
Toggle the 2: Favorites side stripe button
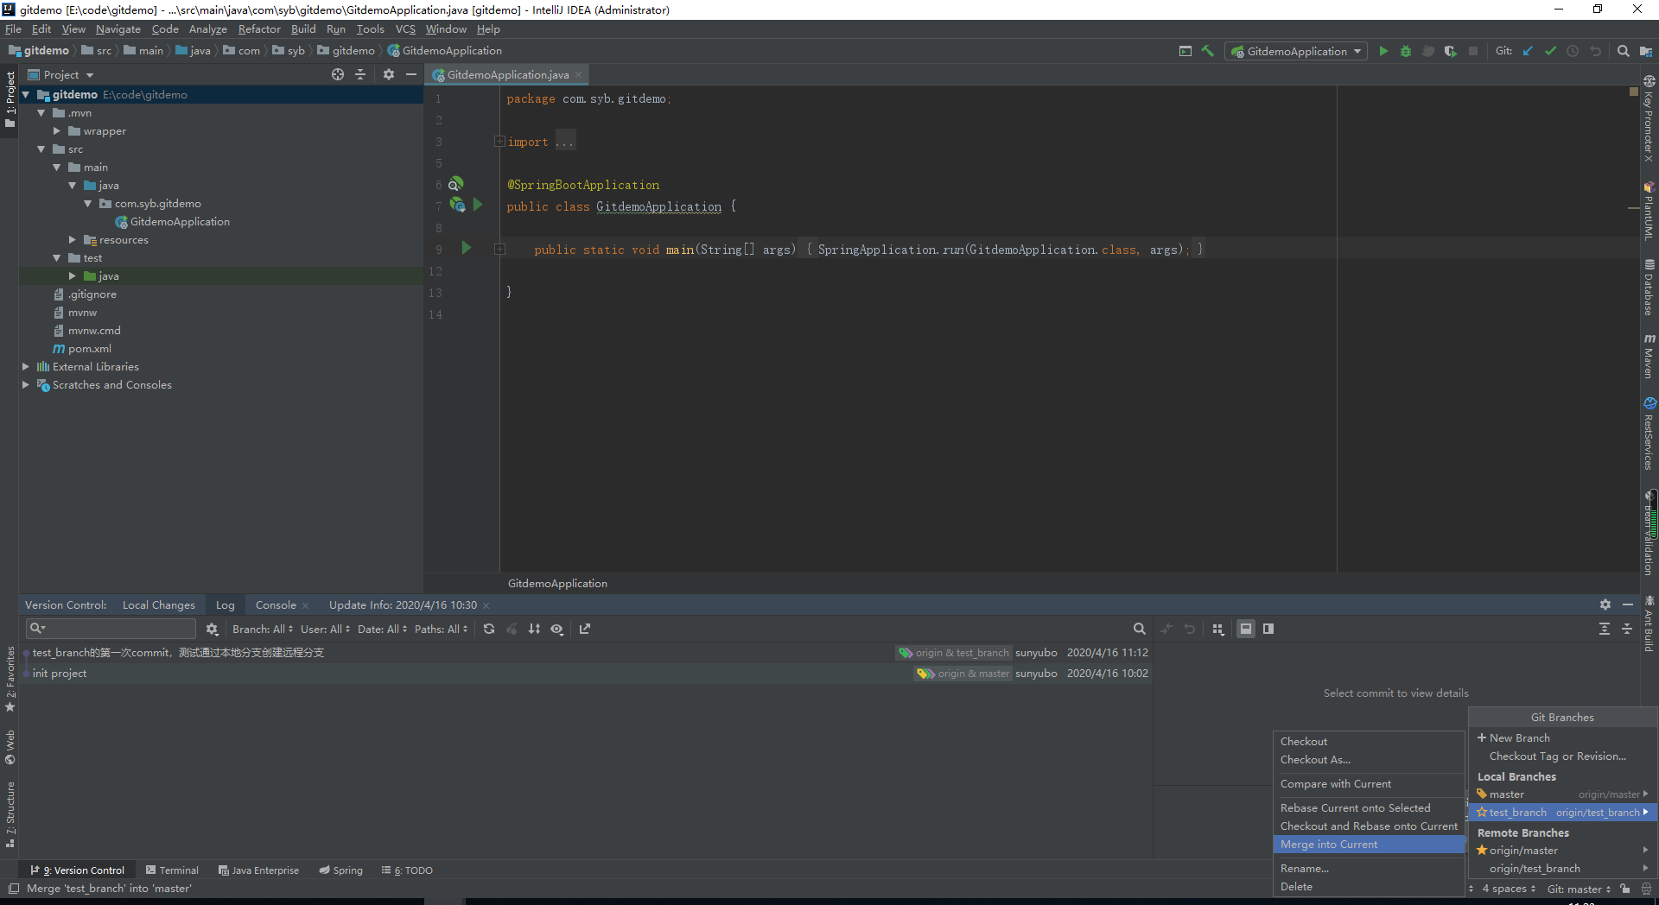(x=10, y=680)
